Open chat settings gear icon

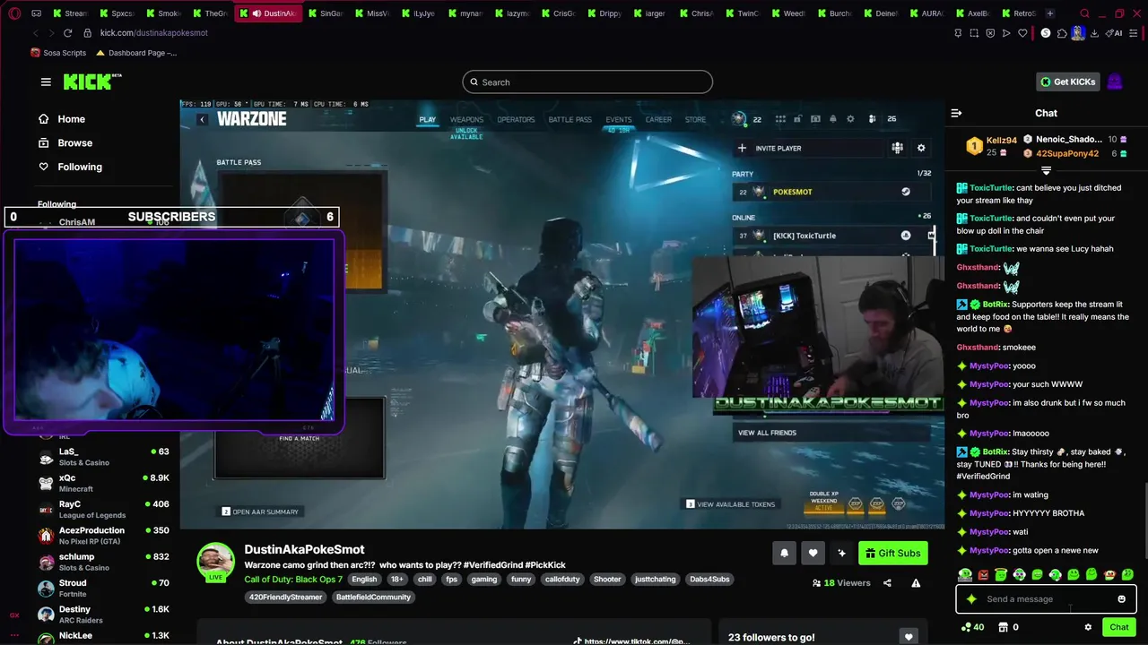click(1088, 627)
